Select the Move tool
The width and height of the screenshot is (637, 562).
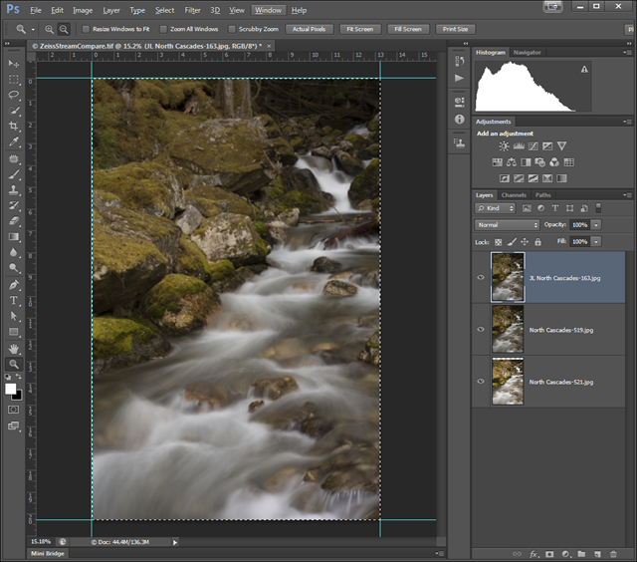click(14, 64)
